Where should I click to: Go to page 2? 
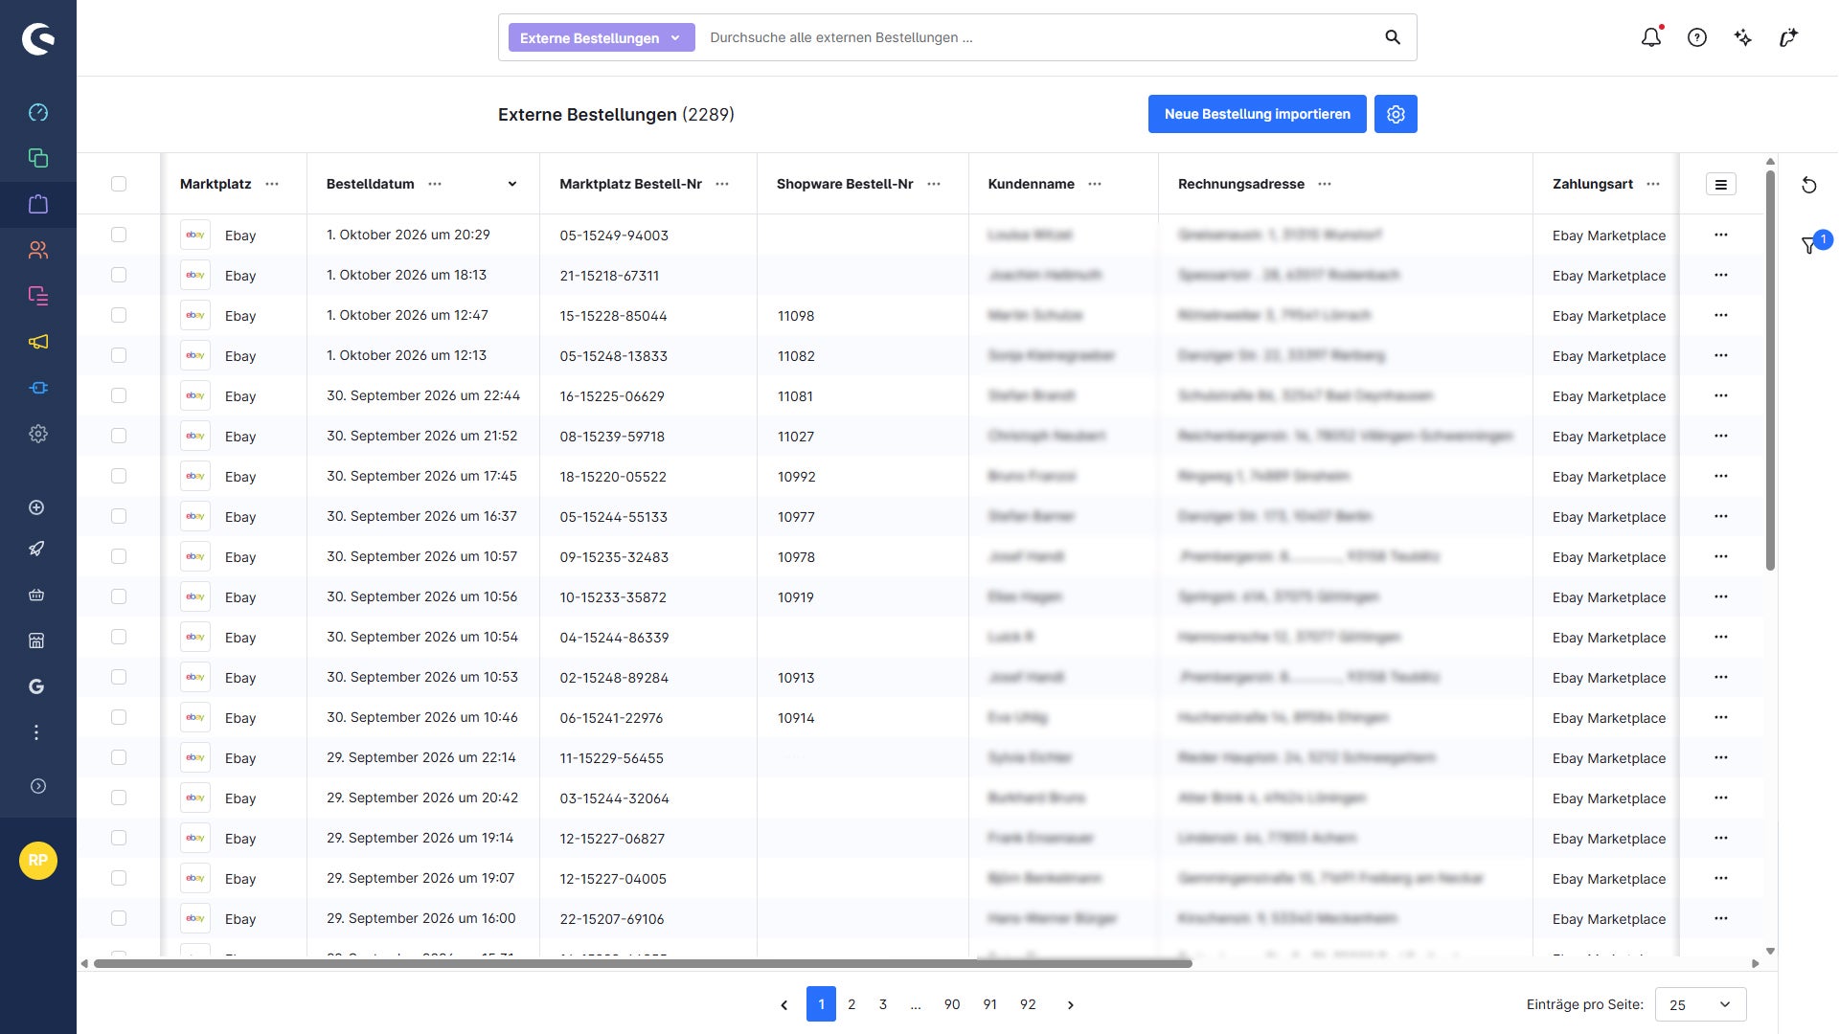(x=851, y=1004)
